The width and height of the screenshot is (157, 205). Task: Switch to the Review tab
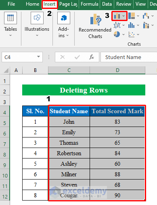[124, 4]
